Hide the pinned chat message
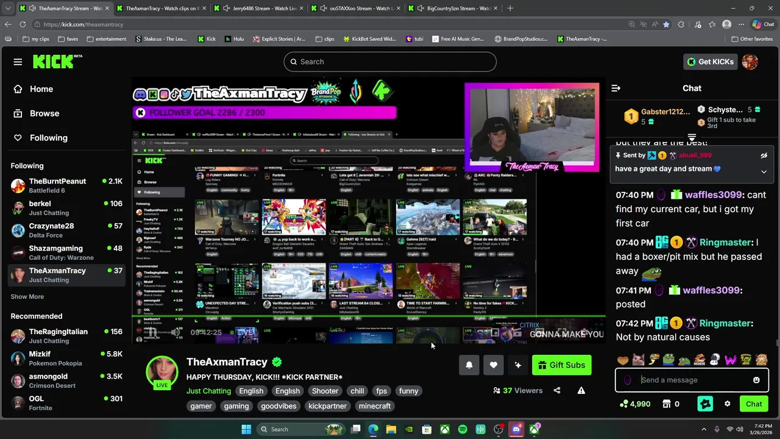Image resolution: width=780 pixels, height=439 pixels. point(764,155)
